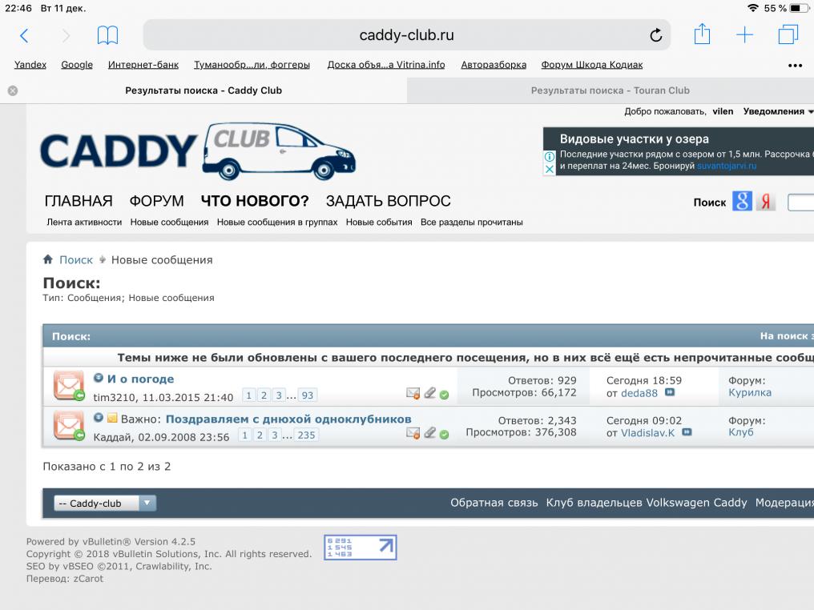Go back with Safari's back arrow

click(x=24, y=35)
